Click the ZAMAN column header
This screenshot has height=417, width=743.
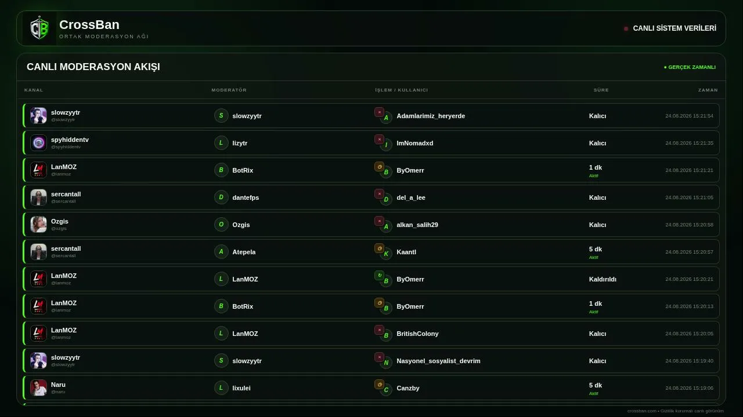[708, 90]
